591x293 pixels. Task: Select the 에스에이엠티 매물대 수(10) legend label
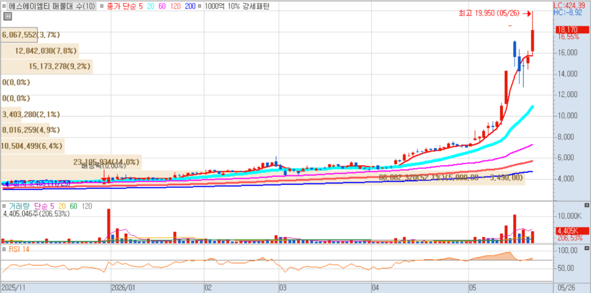coord(52,6)
